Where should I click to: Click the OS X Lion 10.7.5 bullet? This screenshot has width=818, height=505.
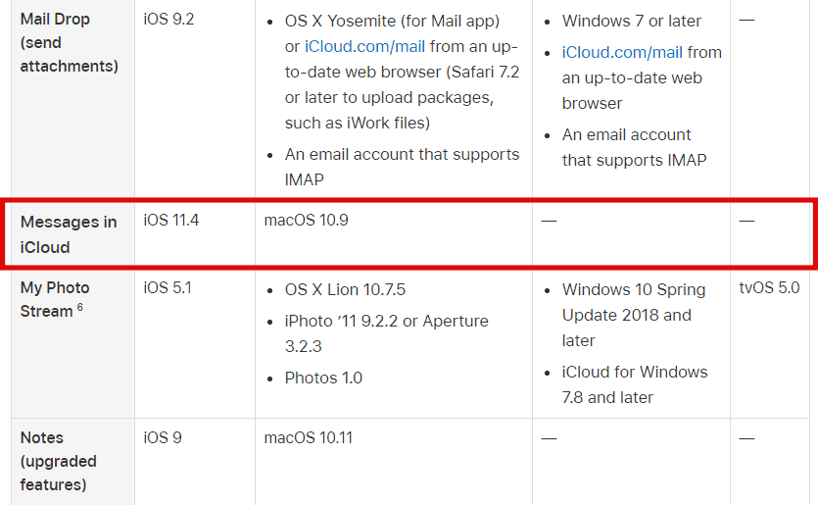tap(345, 289)
